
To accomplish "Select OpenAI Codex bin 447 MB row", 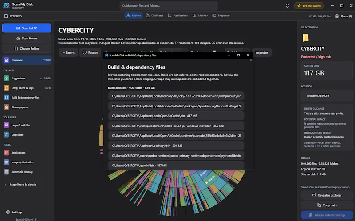I will 176,116.
